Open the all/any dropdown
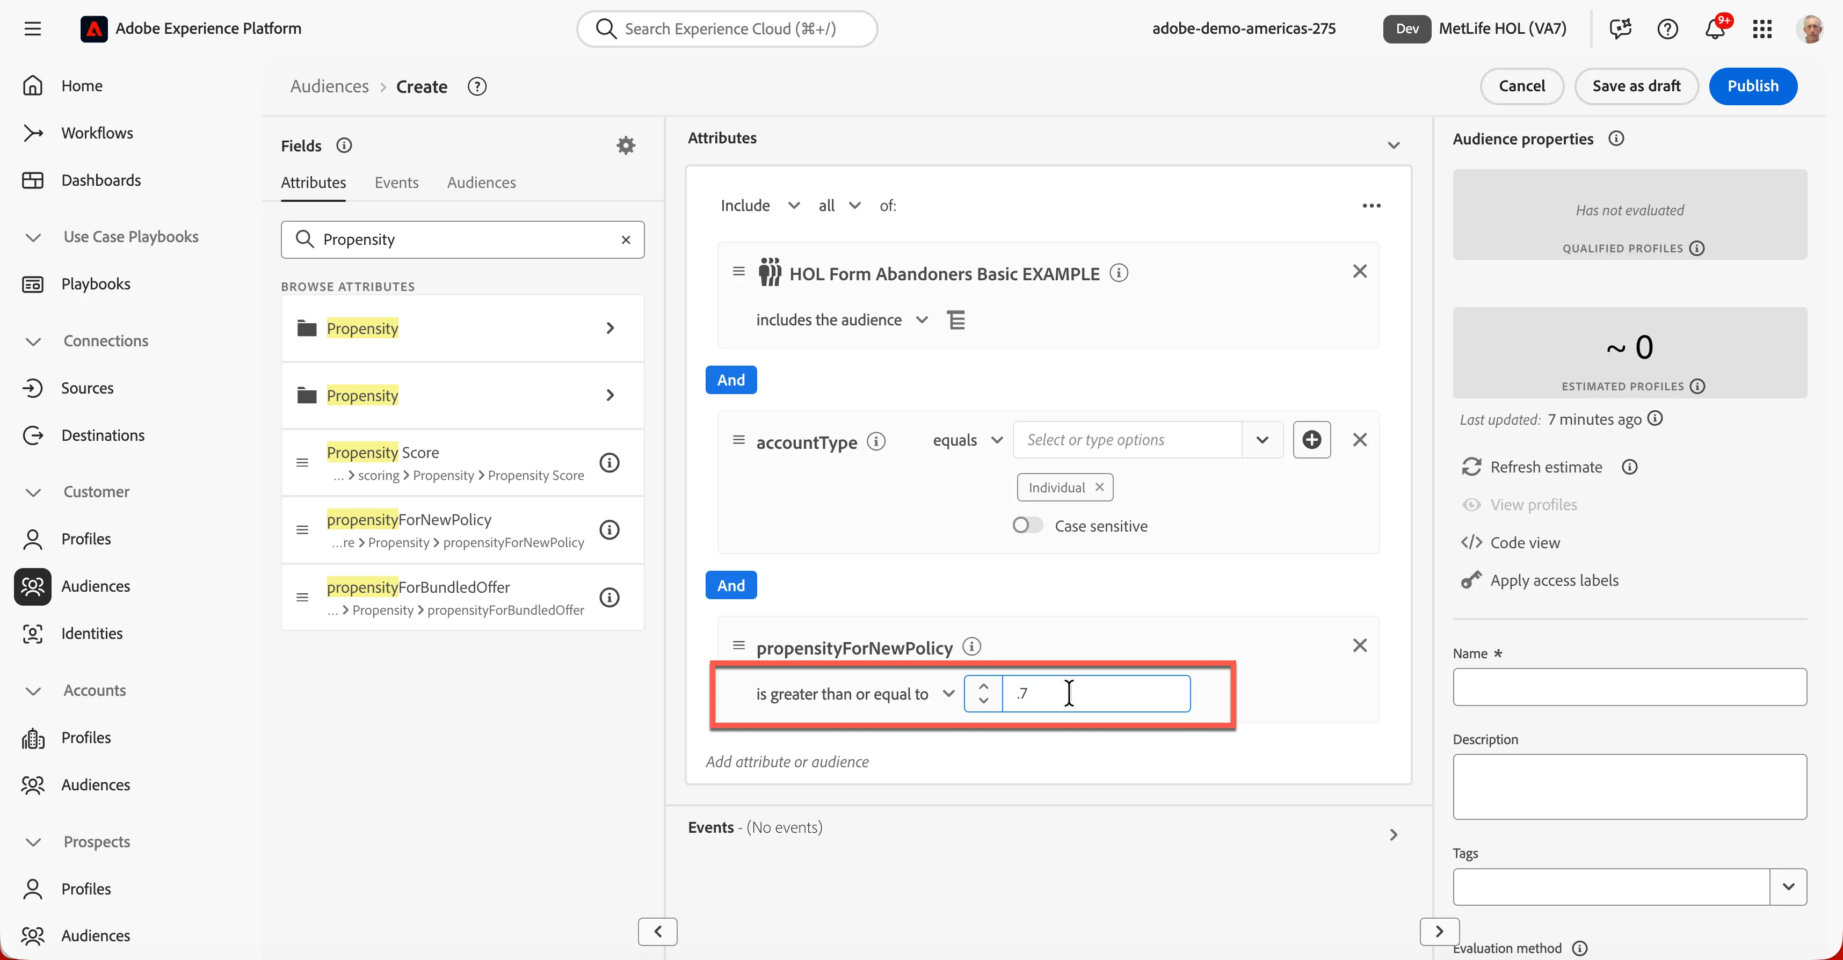The image size is (1843, 960). tap(839, 205)
